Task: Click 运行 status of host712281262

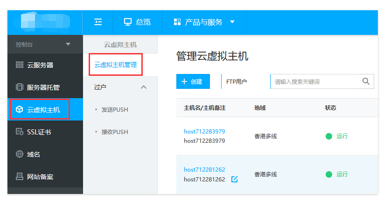Action: point(342,174)
